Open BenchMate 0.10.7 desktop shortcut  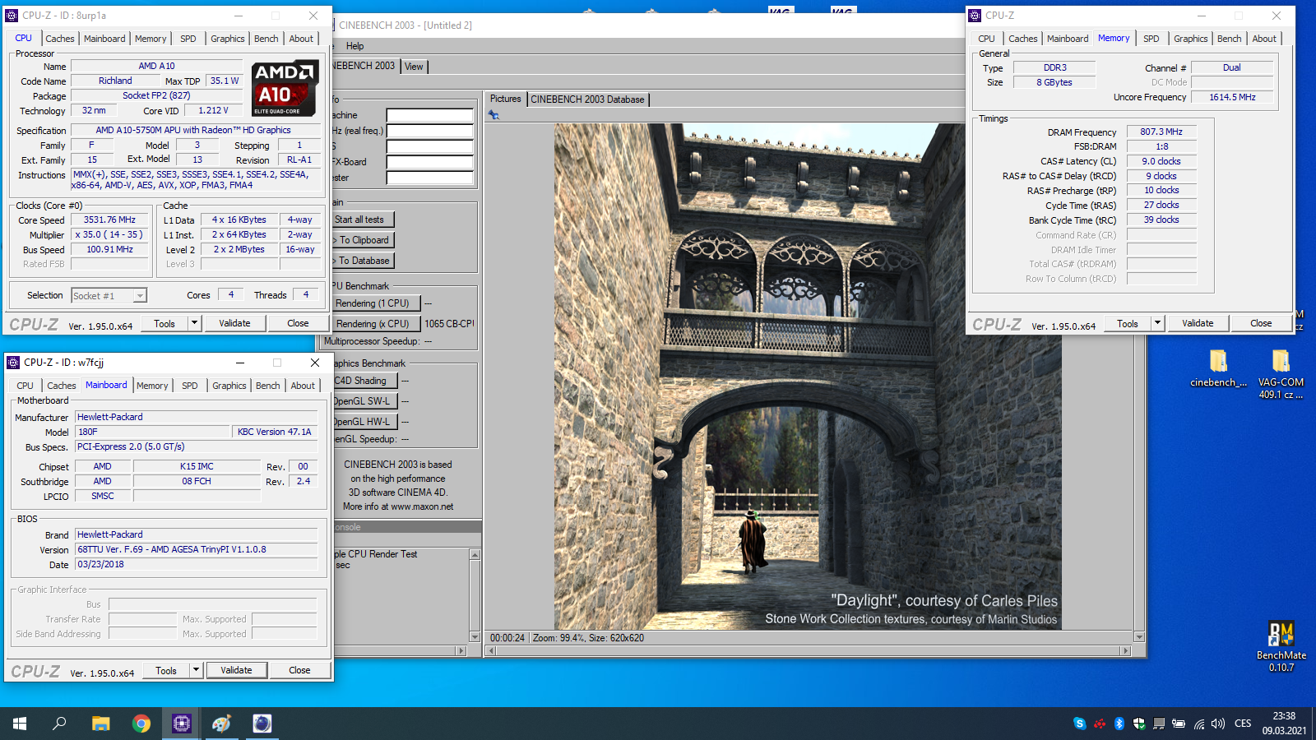click(x=1281, y=647)
